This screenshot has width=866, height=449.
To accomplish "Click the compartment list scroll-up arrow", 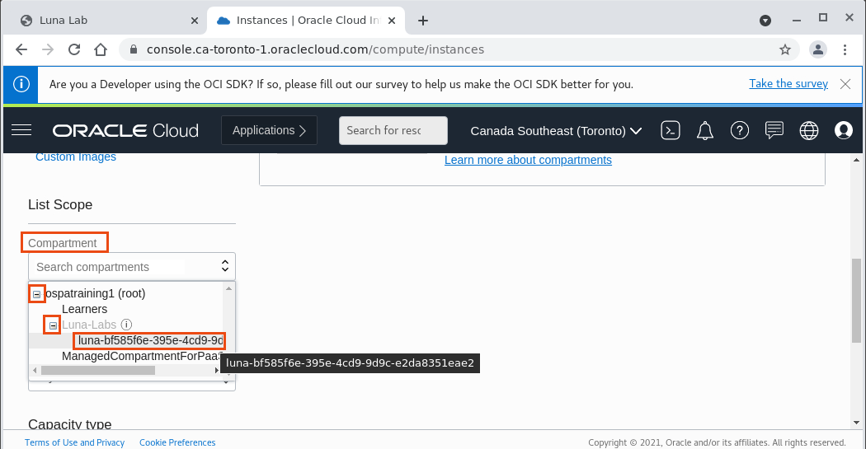I will point(228,288).
